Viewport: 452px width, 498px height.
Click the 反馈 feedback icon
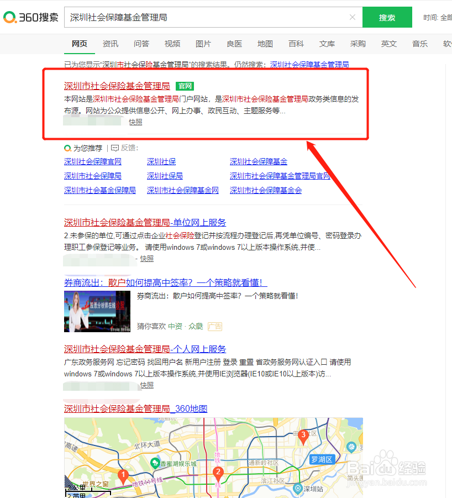[115, 148]
